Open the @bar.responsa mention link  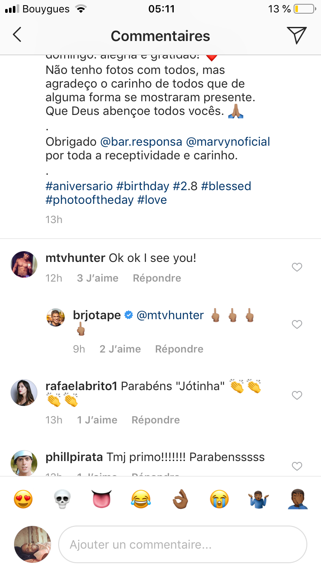(141, 142)
